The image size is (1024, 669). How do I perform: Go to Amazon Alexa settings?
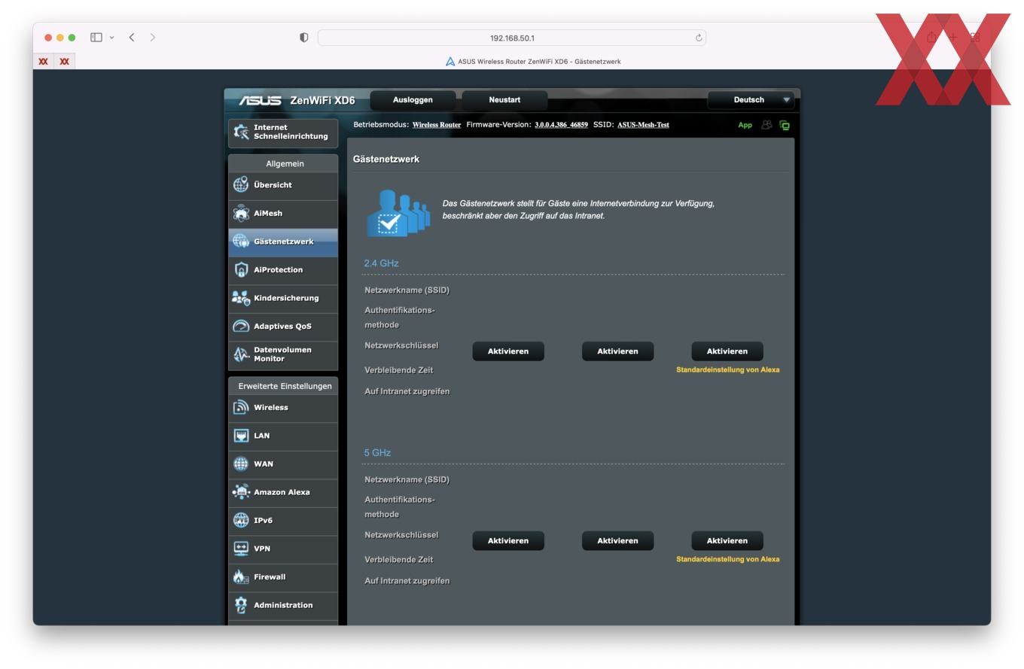point(283,492)
